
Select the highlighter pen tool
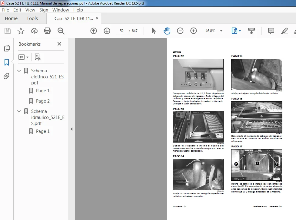pyautogui.click(x=284, y=31)
